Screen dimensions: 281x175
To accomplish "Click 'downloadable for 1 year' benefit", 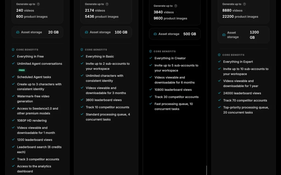I will click(x=241, y=83).
